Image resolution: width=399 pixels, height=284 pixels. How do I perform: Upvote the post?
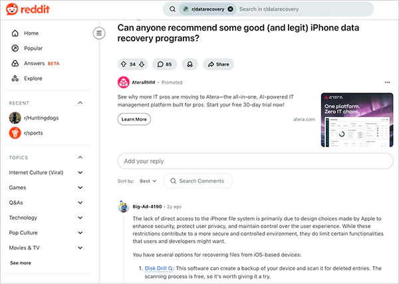[x=124, y=64]
